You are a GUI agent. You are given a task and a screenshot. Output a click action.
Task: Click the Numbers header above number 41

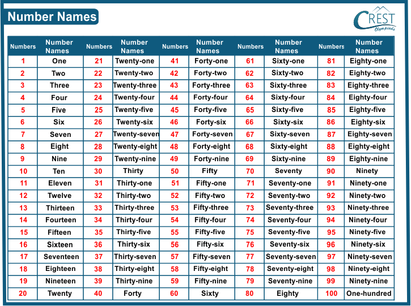tap(175, 46)
